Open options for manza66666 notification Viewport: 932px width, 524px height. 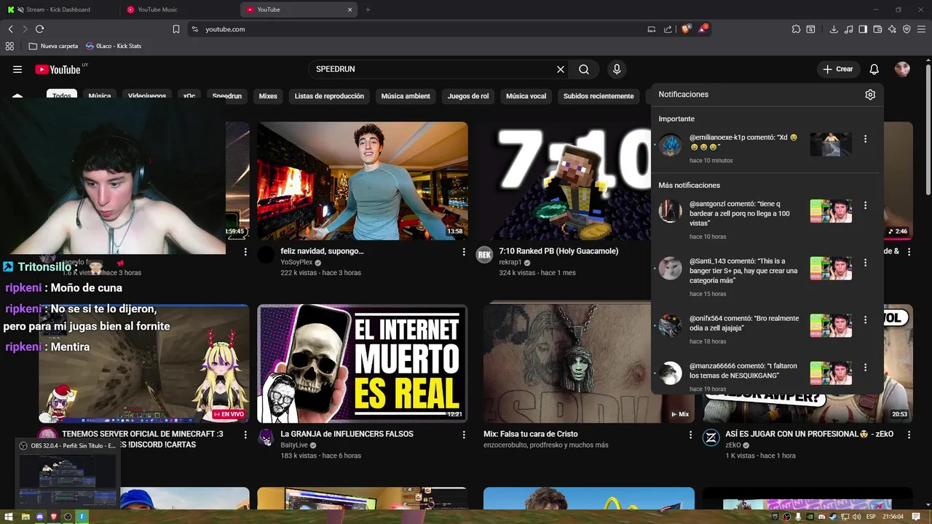tap(865, 367)
